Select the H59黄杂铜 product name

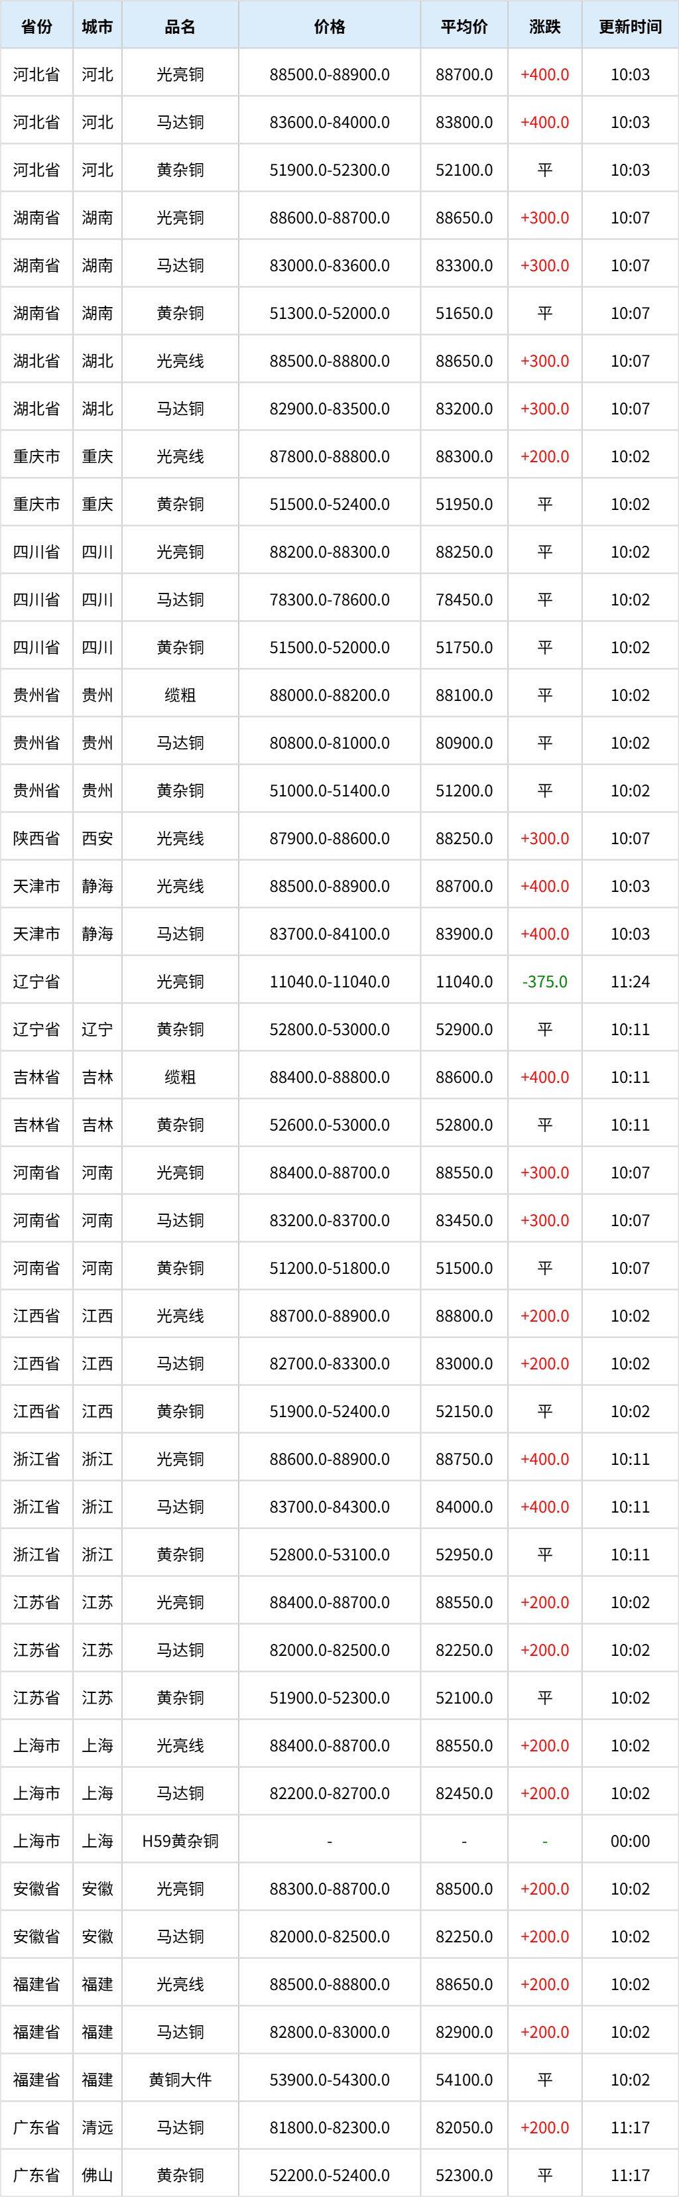180,1842
